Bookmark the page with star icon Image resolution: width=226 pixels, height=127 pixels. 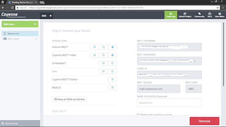coord(217,8)
